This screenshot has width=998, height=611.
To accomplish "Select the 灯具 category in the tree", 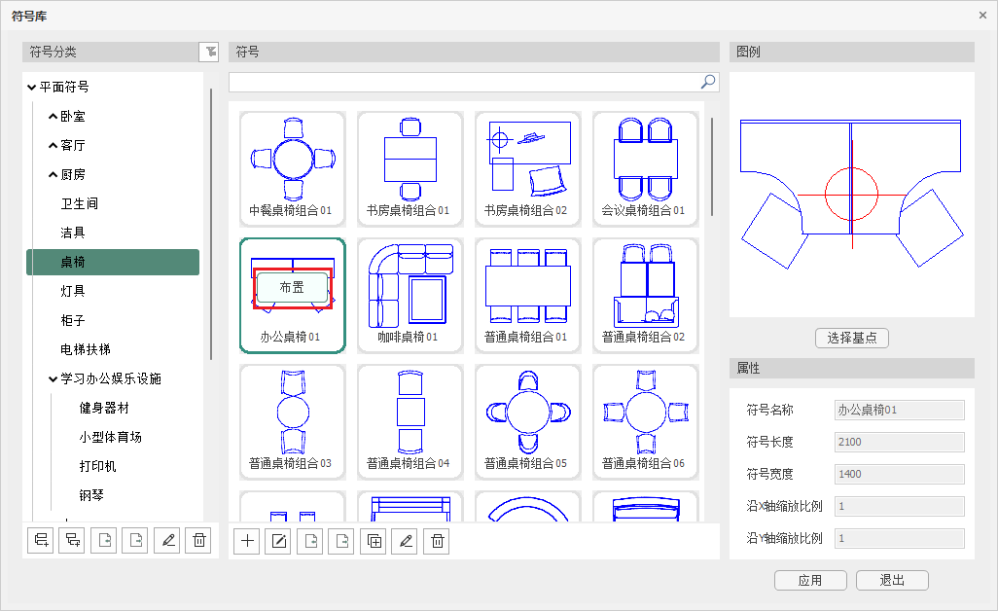I will pyautogui.click(x=73, y=291).
